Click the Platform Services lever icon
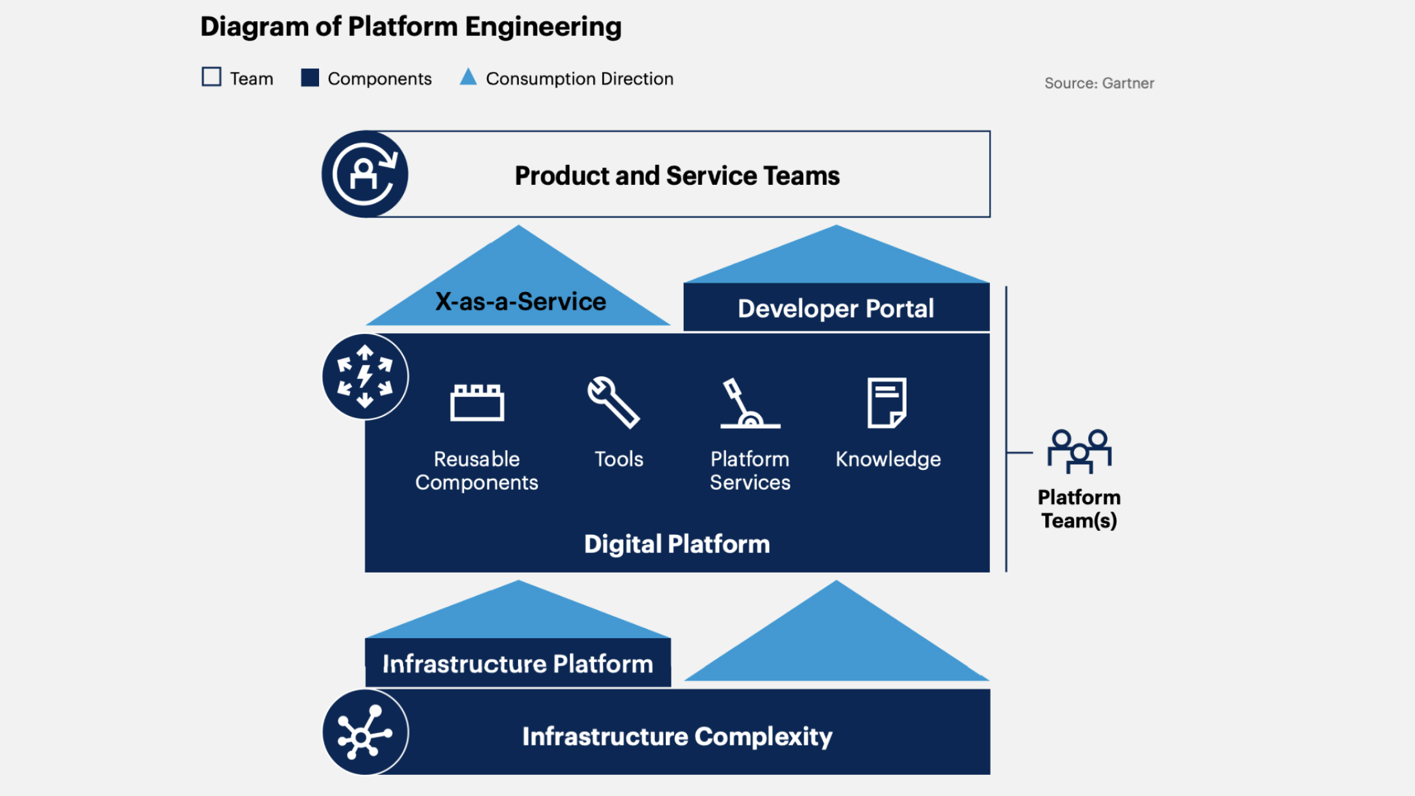The width and height of the screenshot is (1415, 796). [x=749, y=404]
